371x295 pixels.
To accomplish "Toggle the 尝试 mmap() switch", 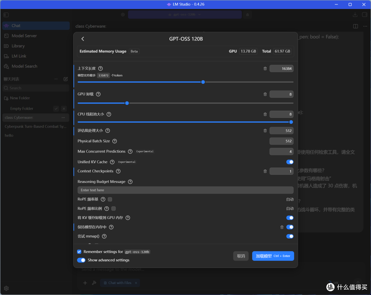I will (290, 236).
